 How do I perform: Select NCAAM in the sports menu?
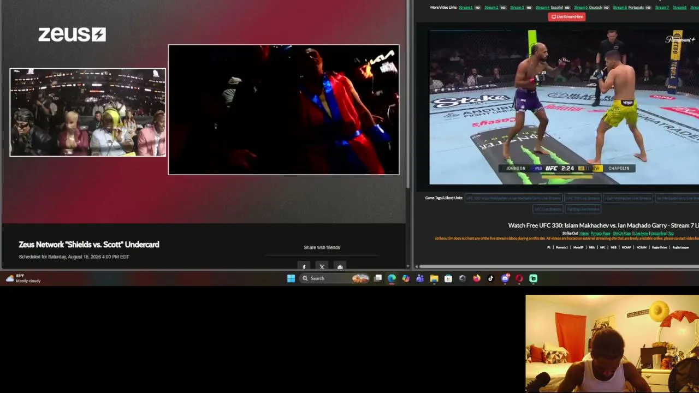[642, 248]
